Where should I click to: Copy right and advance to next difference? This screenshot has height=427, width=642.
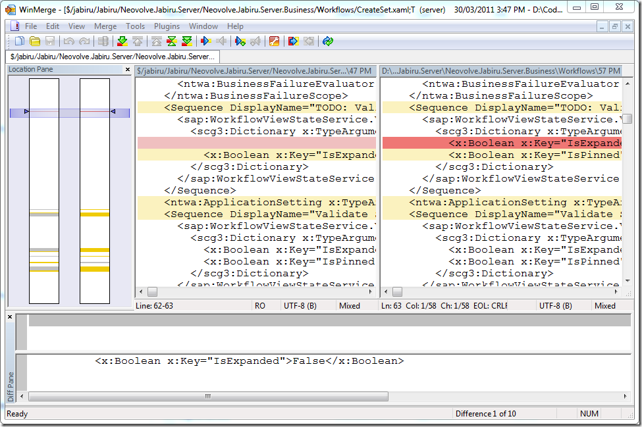[x=240, y=41]
